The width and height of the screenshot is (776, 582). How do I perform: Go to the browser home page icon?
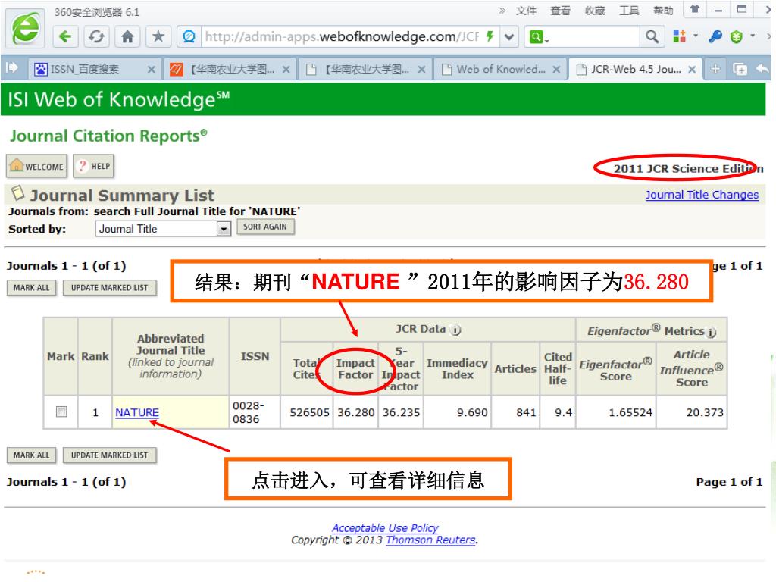click(127, 36)
